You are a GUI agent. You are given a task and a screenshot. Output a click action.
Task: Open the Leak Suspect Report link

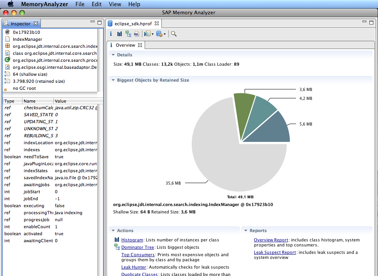275,252
